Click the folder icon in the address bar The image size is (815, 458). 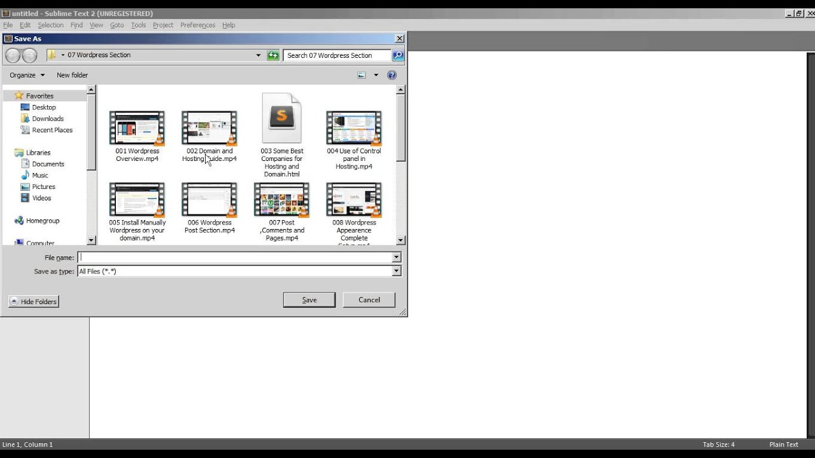pos(52,55)
